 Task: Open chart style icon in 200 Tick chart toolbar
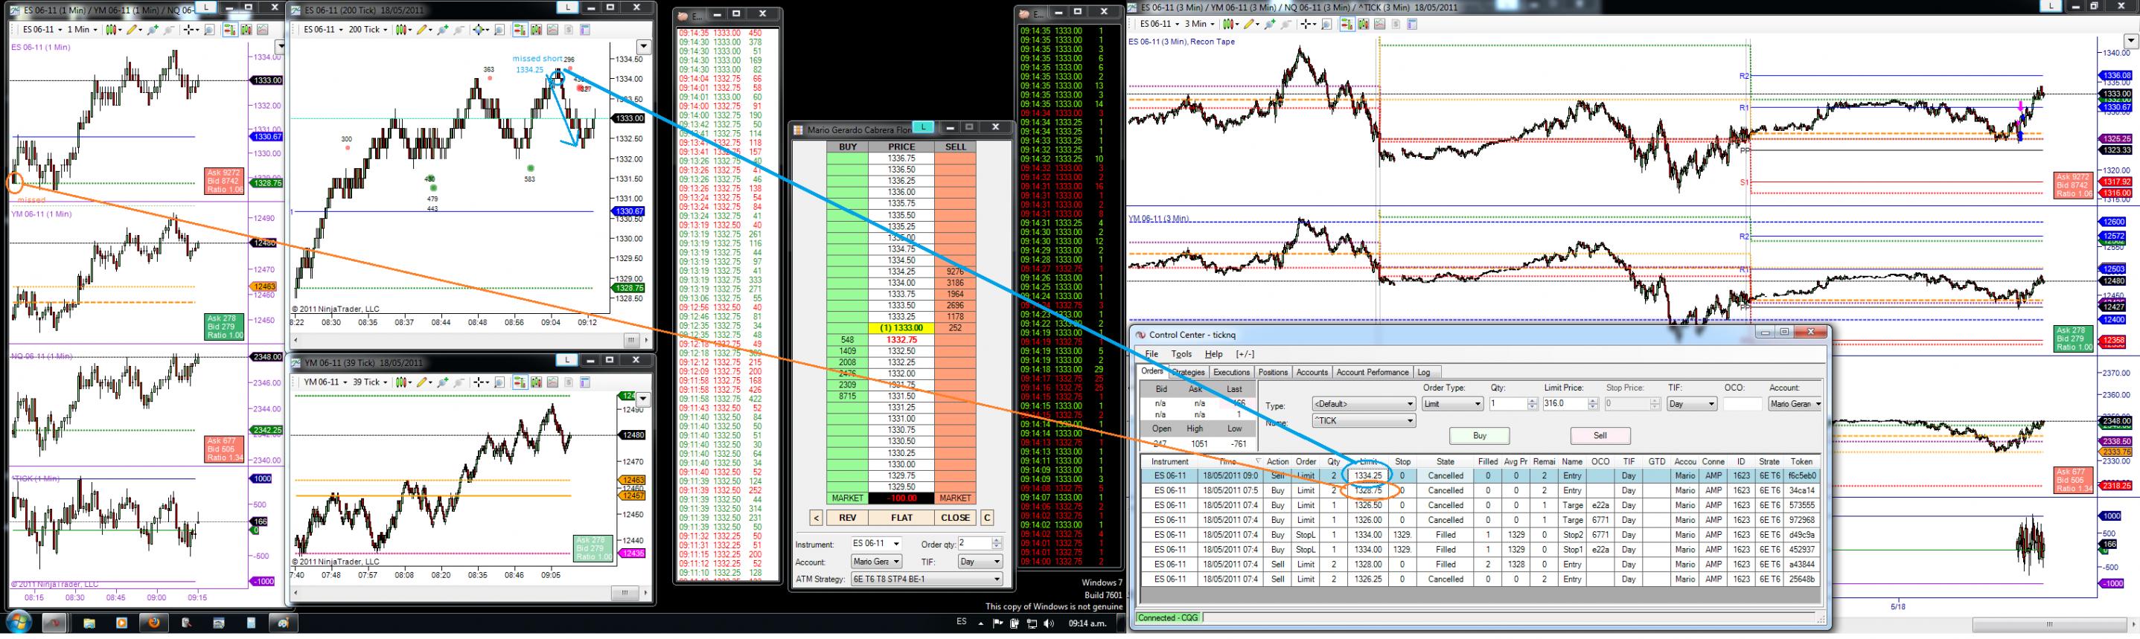click(401, 29)
